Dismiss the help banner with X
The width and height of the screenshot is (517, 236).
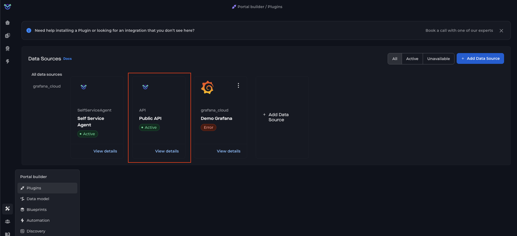point(501,31)
